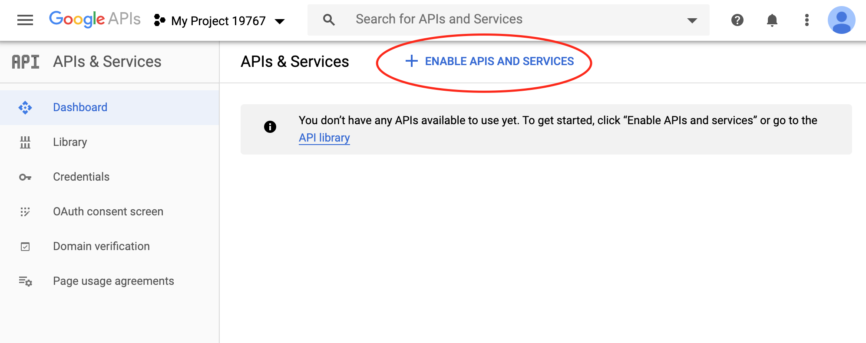866x343 pixels.
Task: Click the sidebar APIs & Services header text
Action: (x=107, y=62)
